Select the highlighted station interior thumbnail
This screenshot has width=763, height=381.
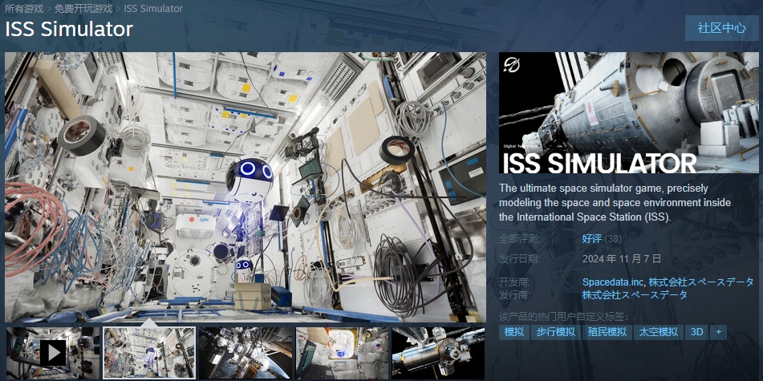coord(149,353)
